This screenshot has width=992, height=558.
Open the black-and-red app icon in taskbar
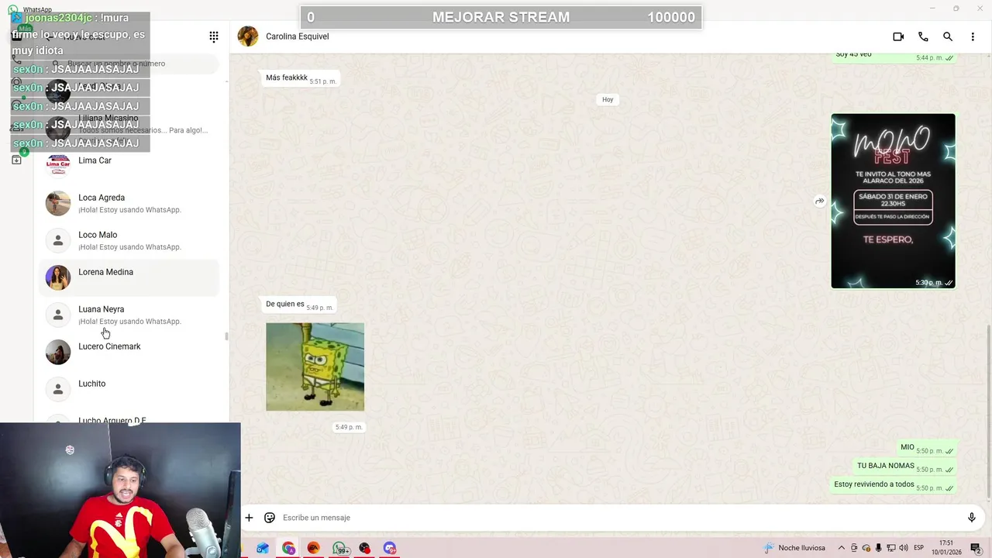click(x=364, y=548)
